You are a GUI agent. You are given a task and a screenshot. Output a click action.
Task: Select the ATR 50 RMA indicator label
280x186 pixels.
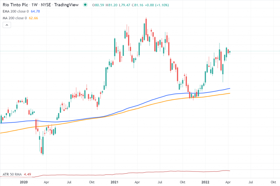point(12,174)
